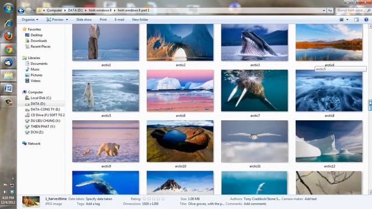Click the volume speaker tray icon
The width and height of the screenshot is (372, 209).
tap(5, 192)
